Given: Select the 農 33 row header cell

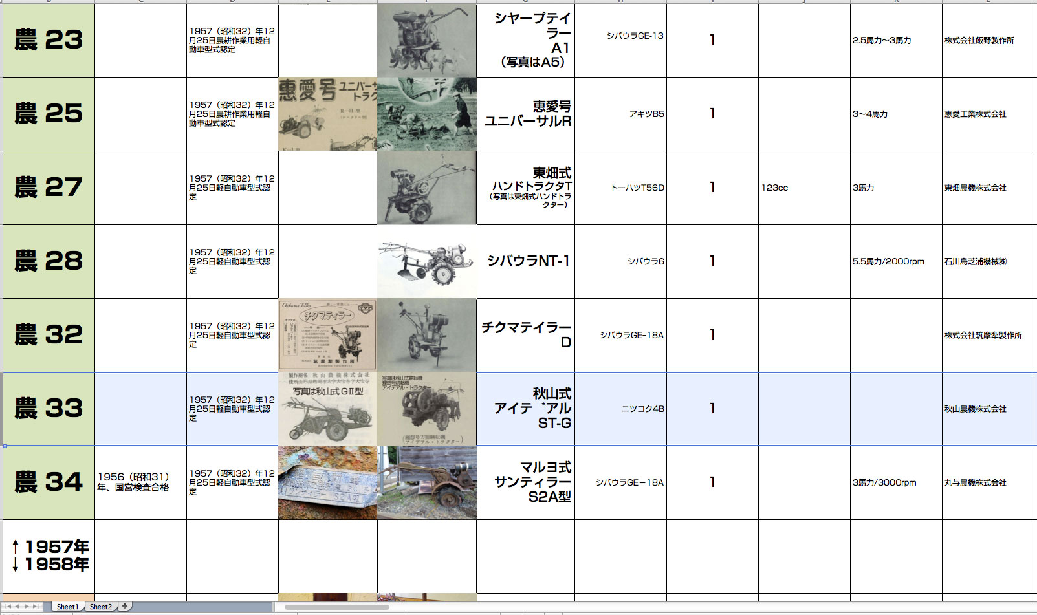Looking at the screenshot, I should [49, 409].
